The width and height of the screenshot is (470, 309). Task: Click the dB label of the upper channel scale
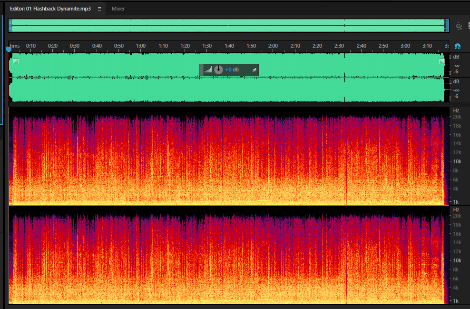456,57
